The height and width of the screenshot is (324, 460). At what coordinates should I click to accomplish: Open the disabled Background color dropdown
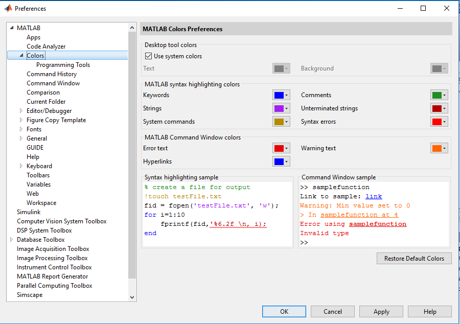point(439,68)
